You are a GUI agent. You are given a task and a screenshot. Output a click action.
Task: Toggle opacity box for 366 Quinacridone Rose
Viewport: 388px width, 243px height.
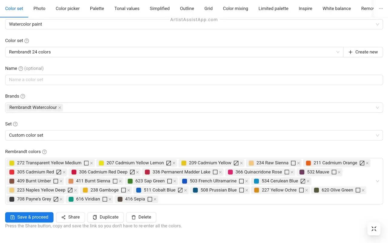287,172
